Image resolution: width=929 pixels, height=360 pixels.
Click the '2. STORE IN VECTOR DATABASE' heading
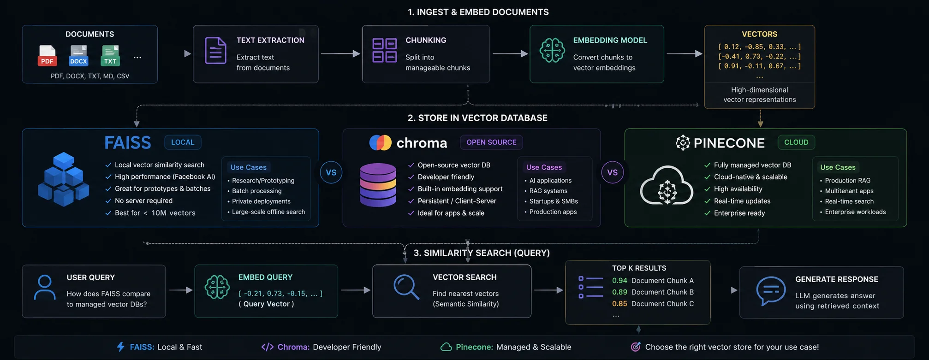(x=477, y=118)
